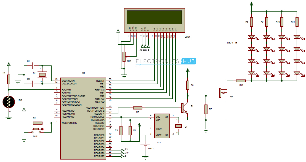Select the IC1 label text
This screenshot has height=162, width=306.
pos(83,73)
